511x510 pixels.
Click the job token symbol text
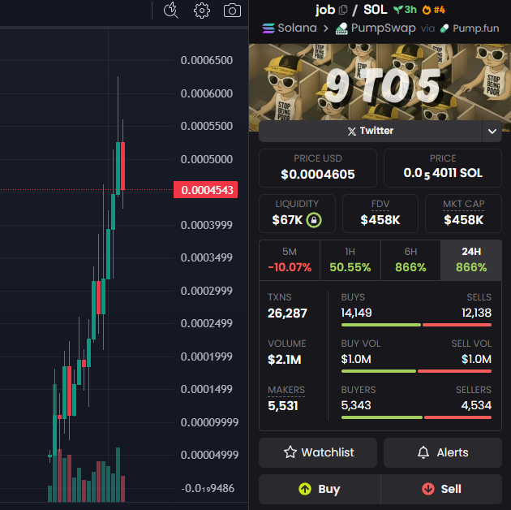325,10
